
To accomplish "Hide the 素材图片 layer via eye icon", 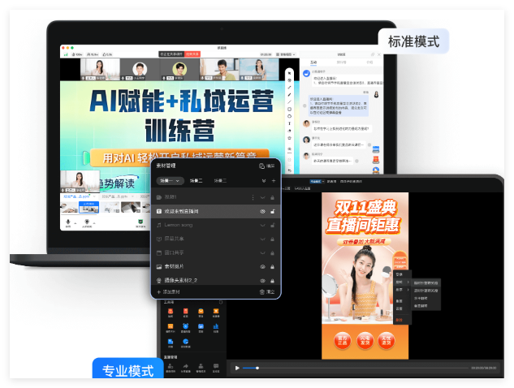I will pyautogui.click(x=262, y=267).
